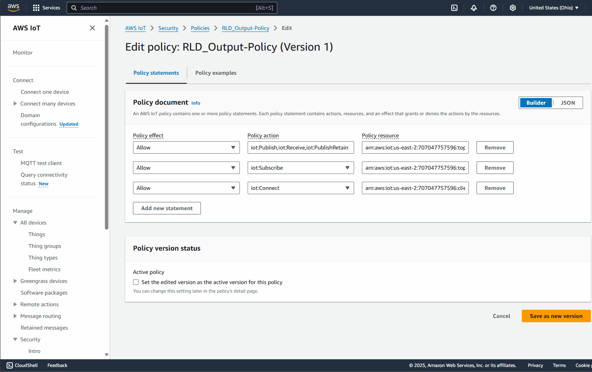592x372 pixels.
Task: Expand Message routing
Action: [15, 316]
